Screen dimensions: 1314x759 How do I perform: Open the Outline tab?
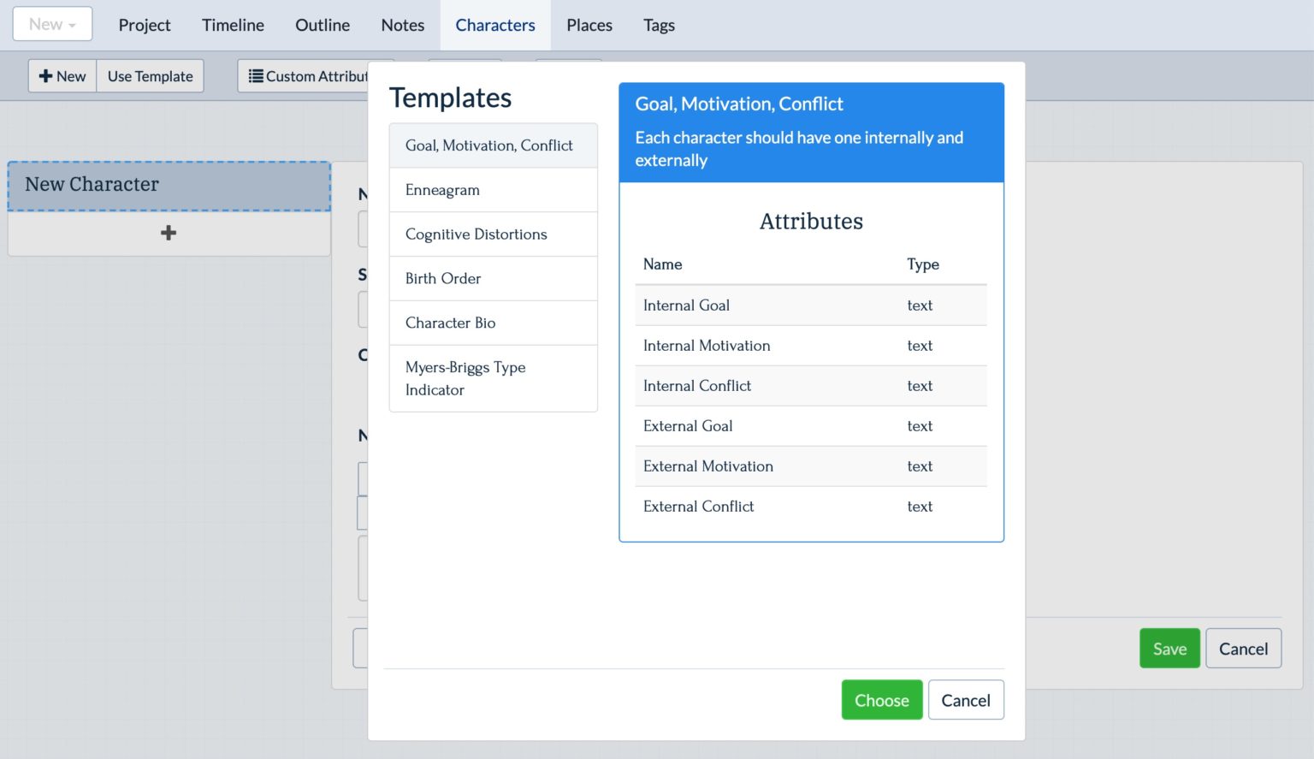(322, 25)
